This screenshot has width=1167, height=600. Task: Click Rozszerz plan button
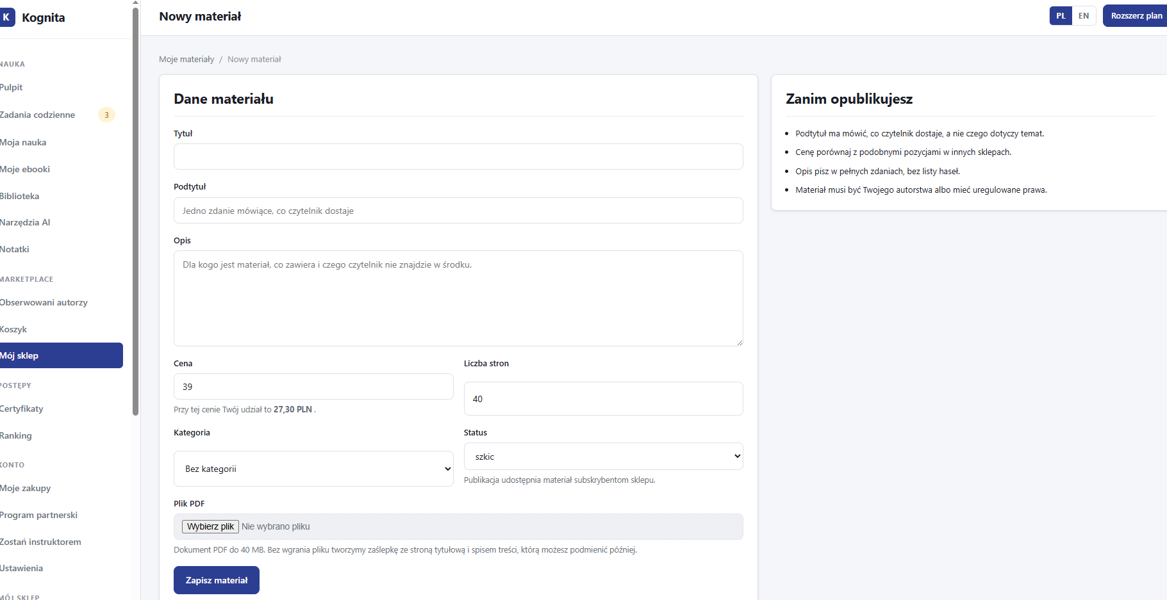click(x=1136, y=16)
